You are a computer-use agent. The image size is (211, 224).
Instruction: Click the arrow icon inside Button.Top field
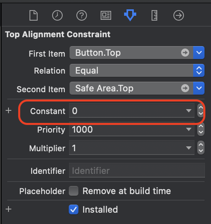(x=185, y=53)
